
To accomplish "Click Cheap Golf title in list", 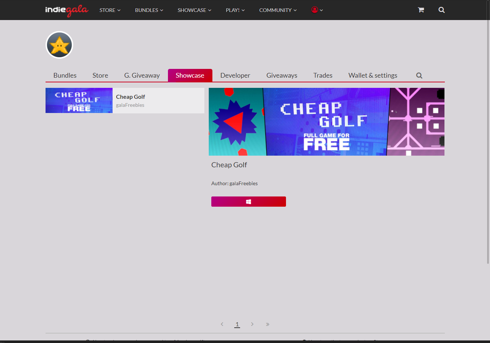I will [130, 97].
